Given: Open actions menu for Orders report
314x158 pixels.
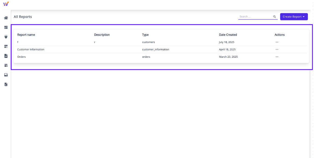Looking at the screenshot, I should [x=277, y=57].
